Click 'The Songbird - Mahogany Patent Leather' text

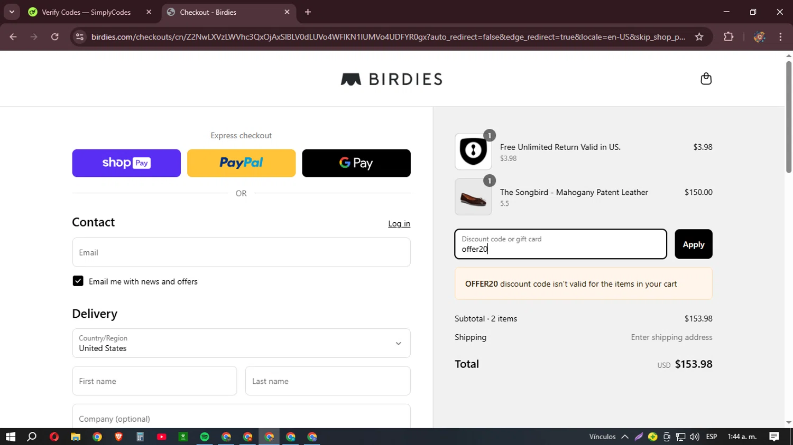click(x=574, y=192)
